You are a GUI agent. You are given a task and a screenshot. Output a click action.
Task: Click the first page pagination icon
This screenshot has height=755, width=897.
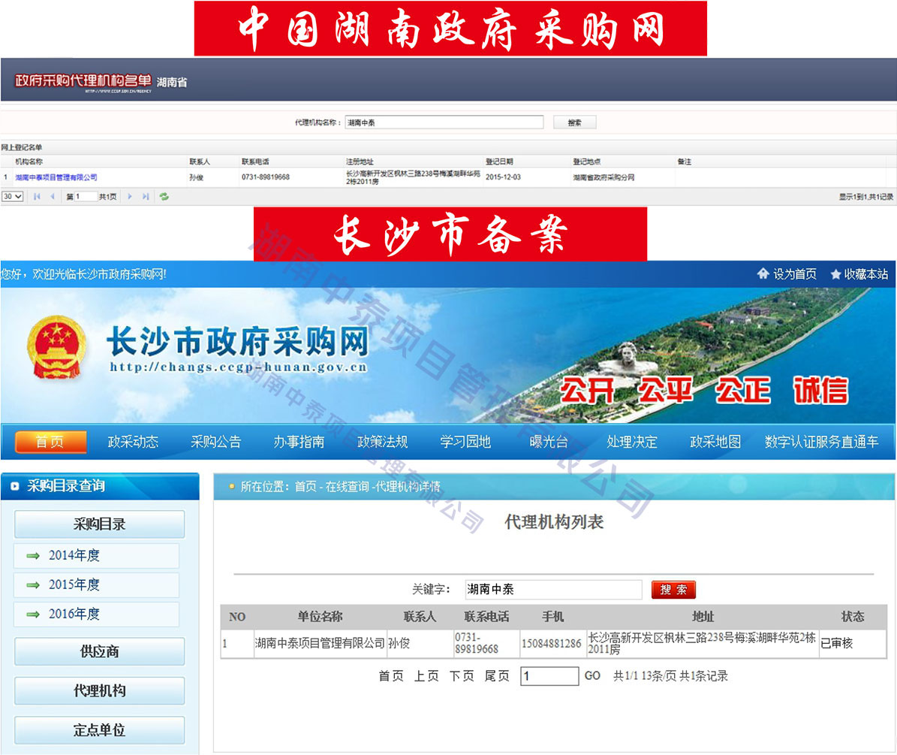[x=37, y=197]
